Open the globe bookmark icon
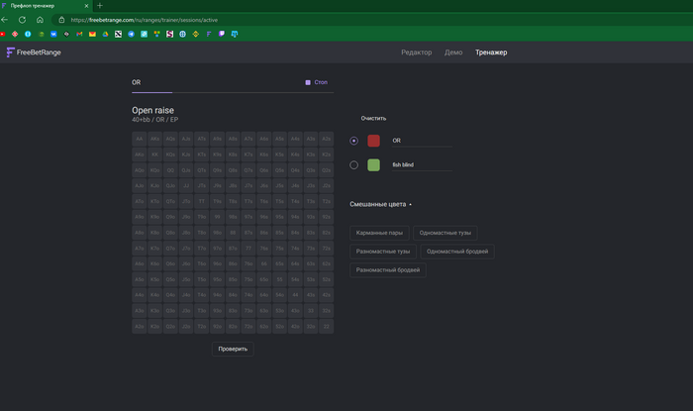Viewport: 693px width, 411px height. pos(182,34)
